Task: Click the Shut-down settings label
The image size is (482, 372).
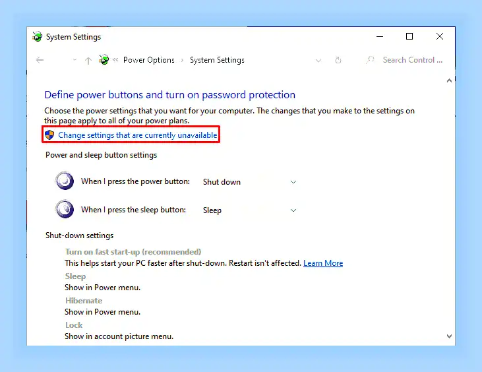Action: click(x=79, y=235)
